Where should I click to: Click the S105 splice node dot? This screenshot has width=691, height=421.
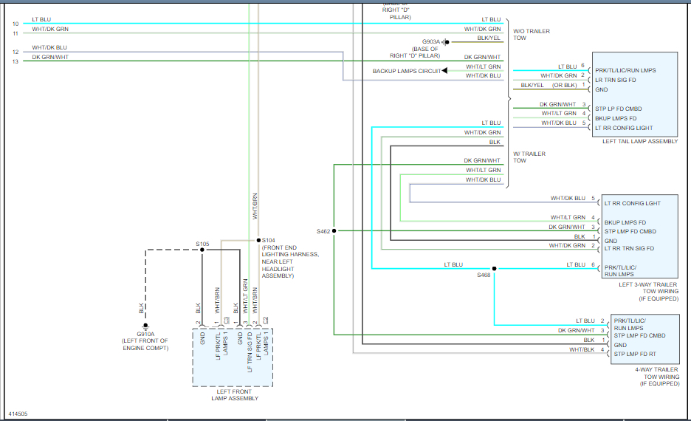(202, 250)
